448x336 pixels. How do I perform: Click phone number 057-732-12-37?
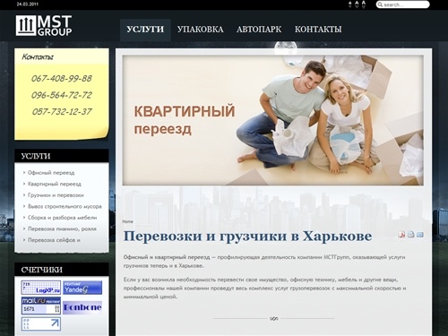tap(62, 112)
